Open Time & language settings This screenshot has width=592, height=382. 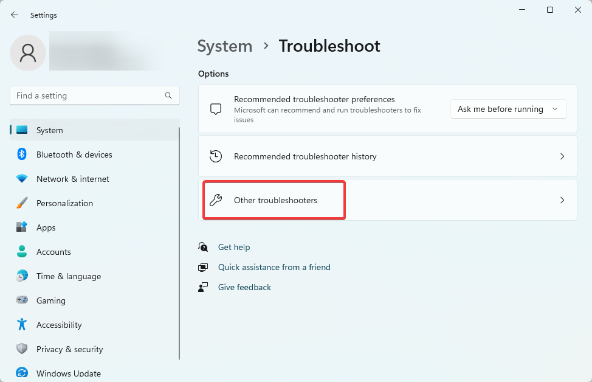pyautogui.click(x=94, y=276)
